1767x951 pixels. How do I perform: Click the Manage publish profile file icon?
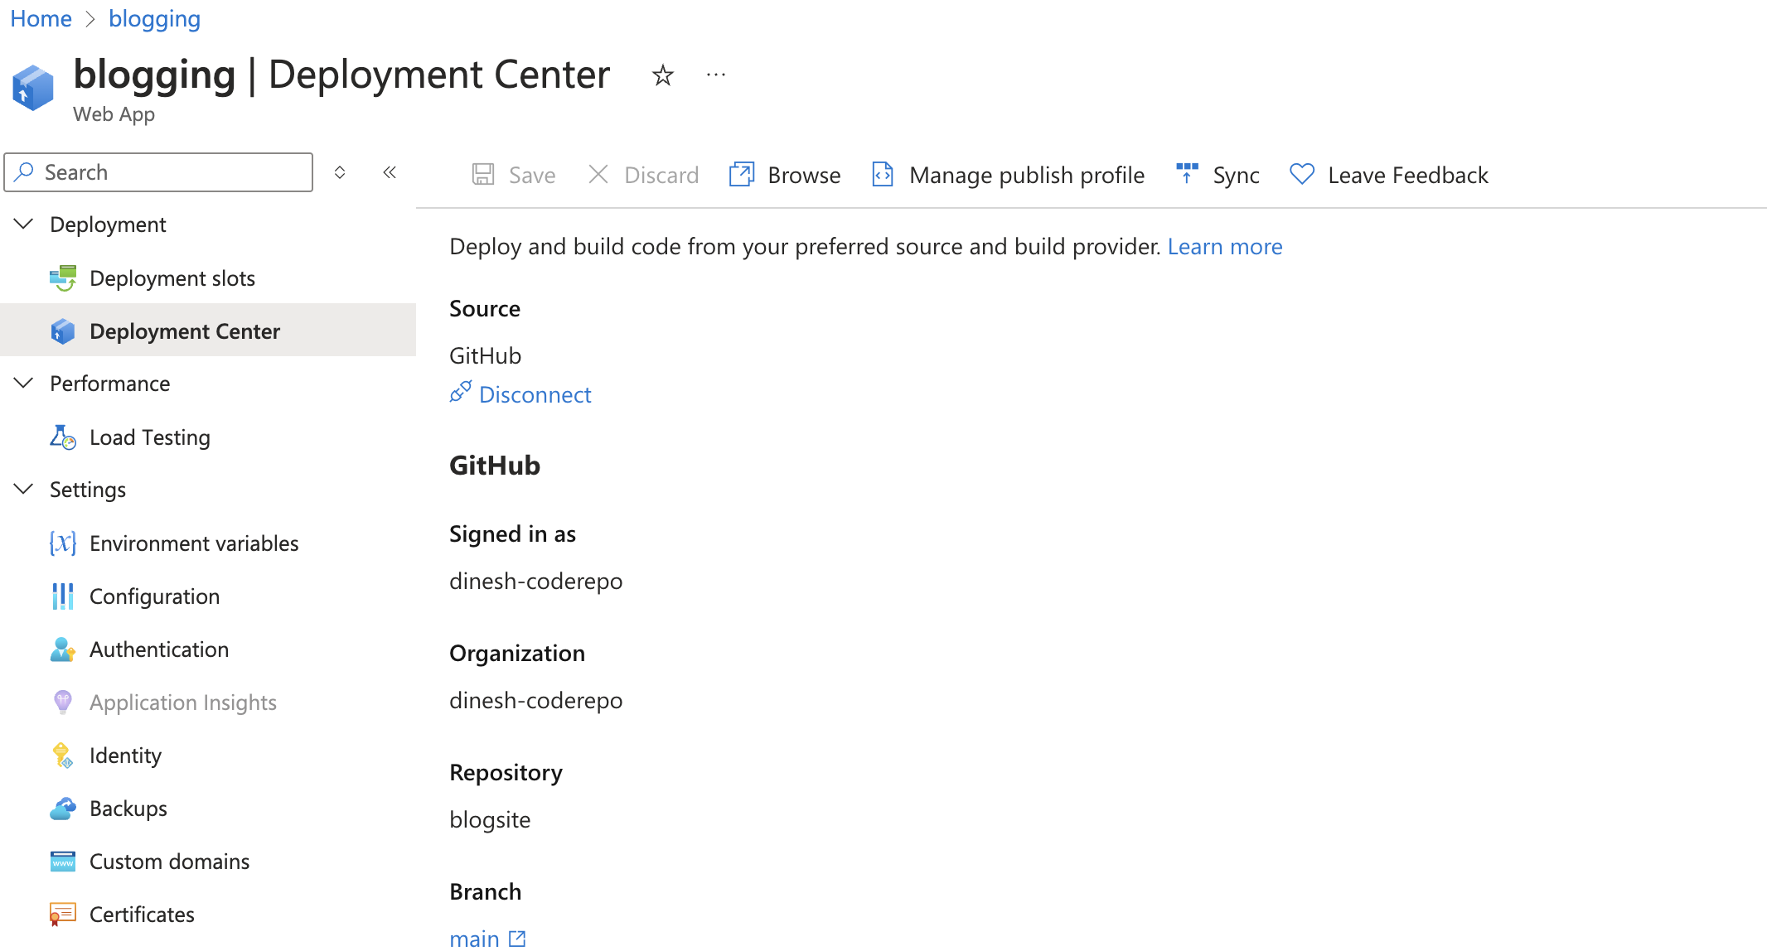883,174
